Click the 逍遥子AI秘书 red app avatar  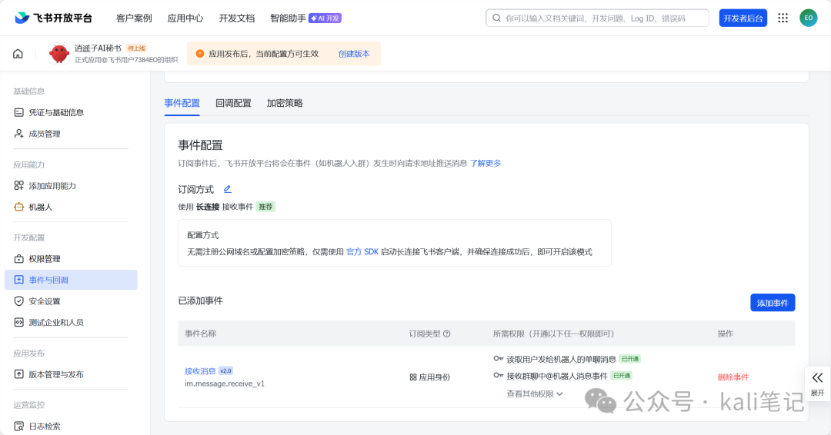58,54
